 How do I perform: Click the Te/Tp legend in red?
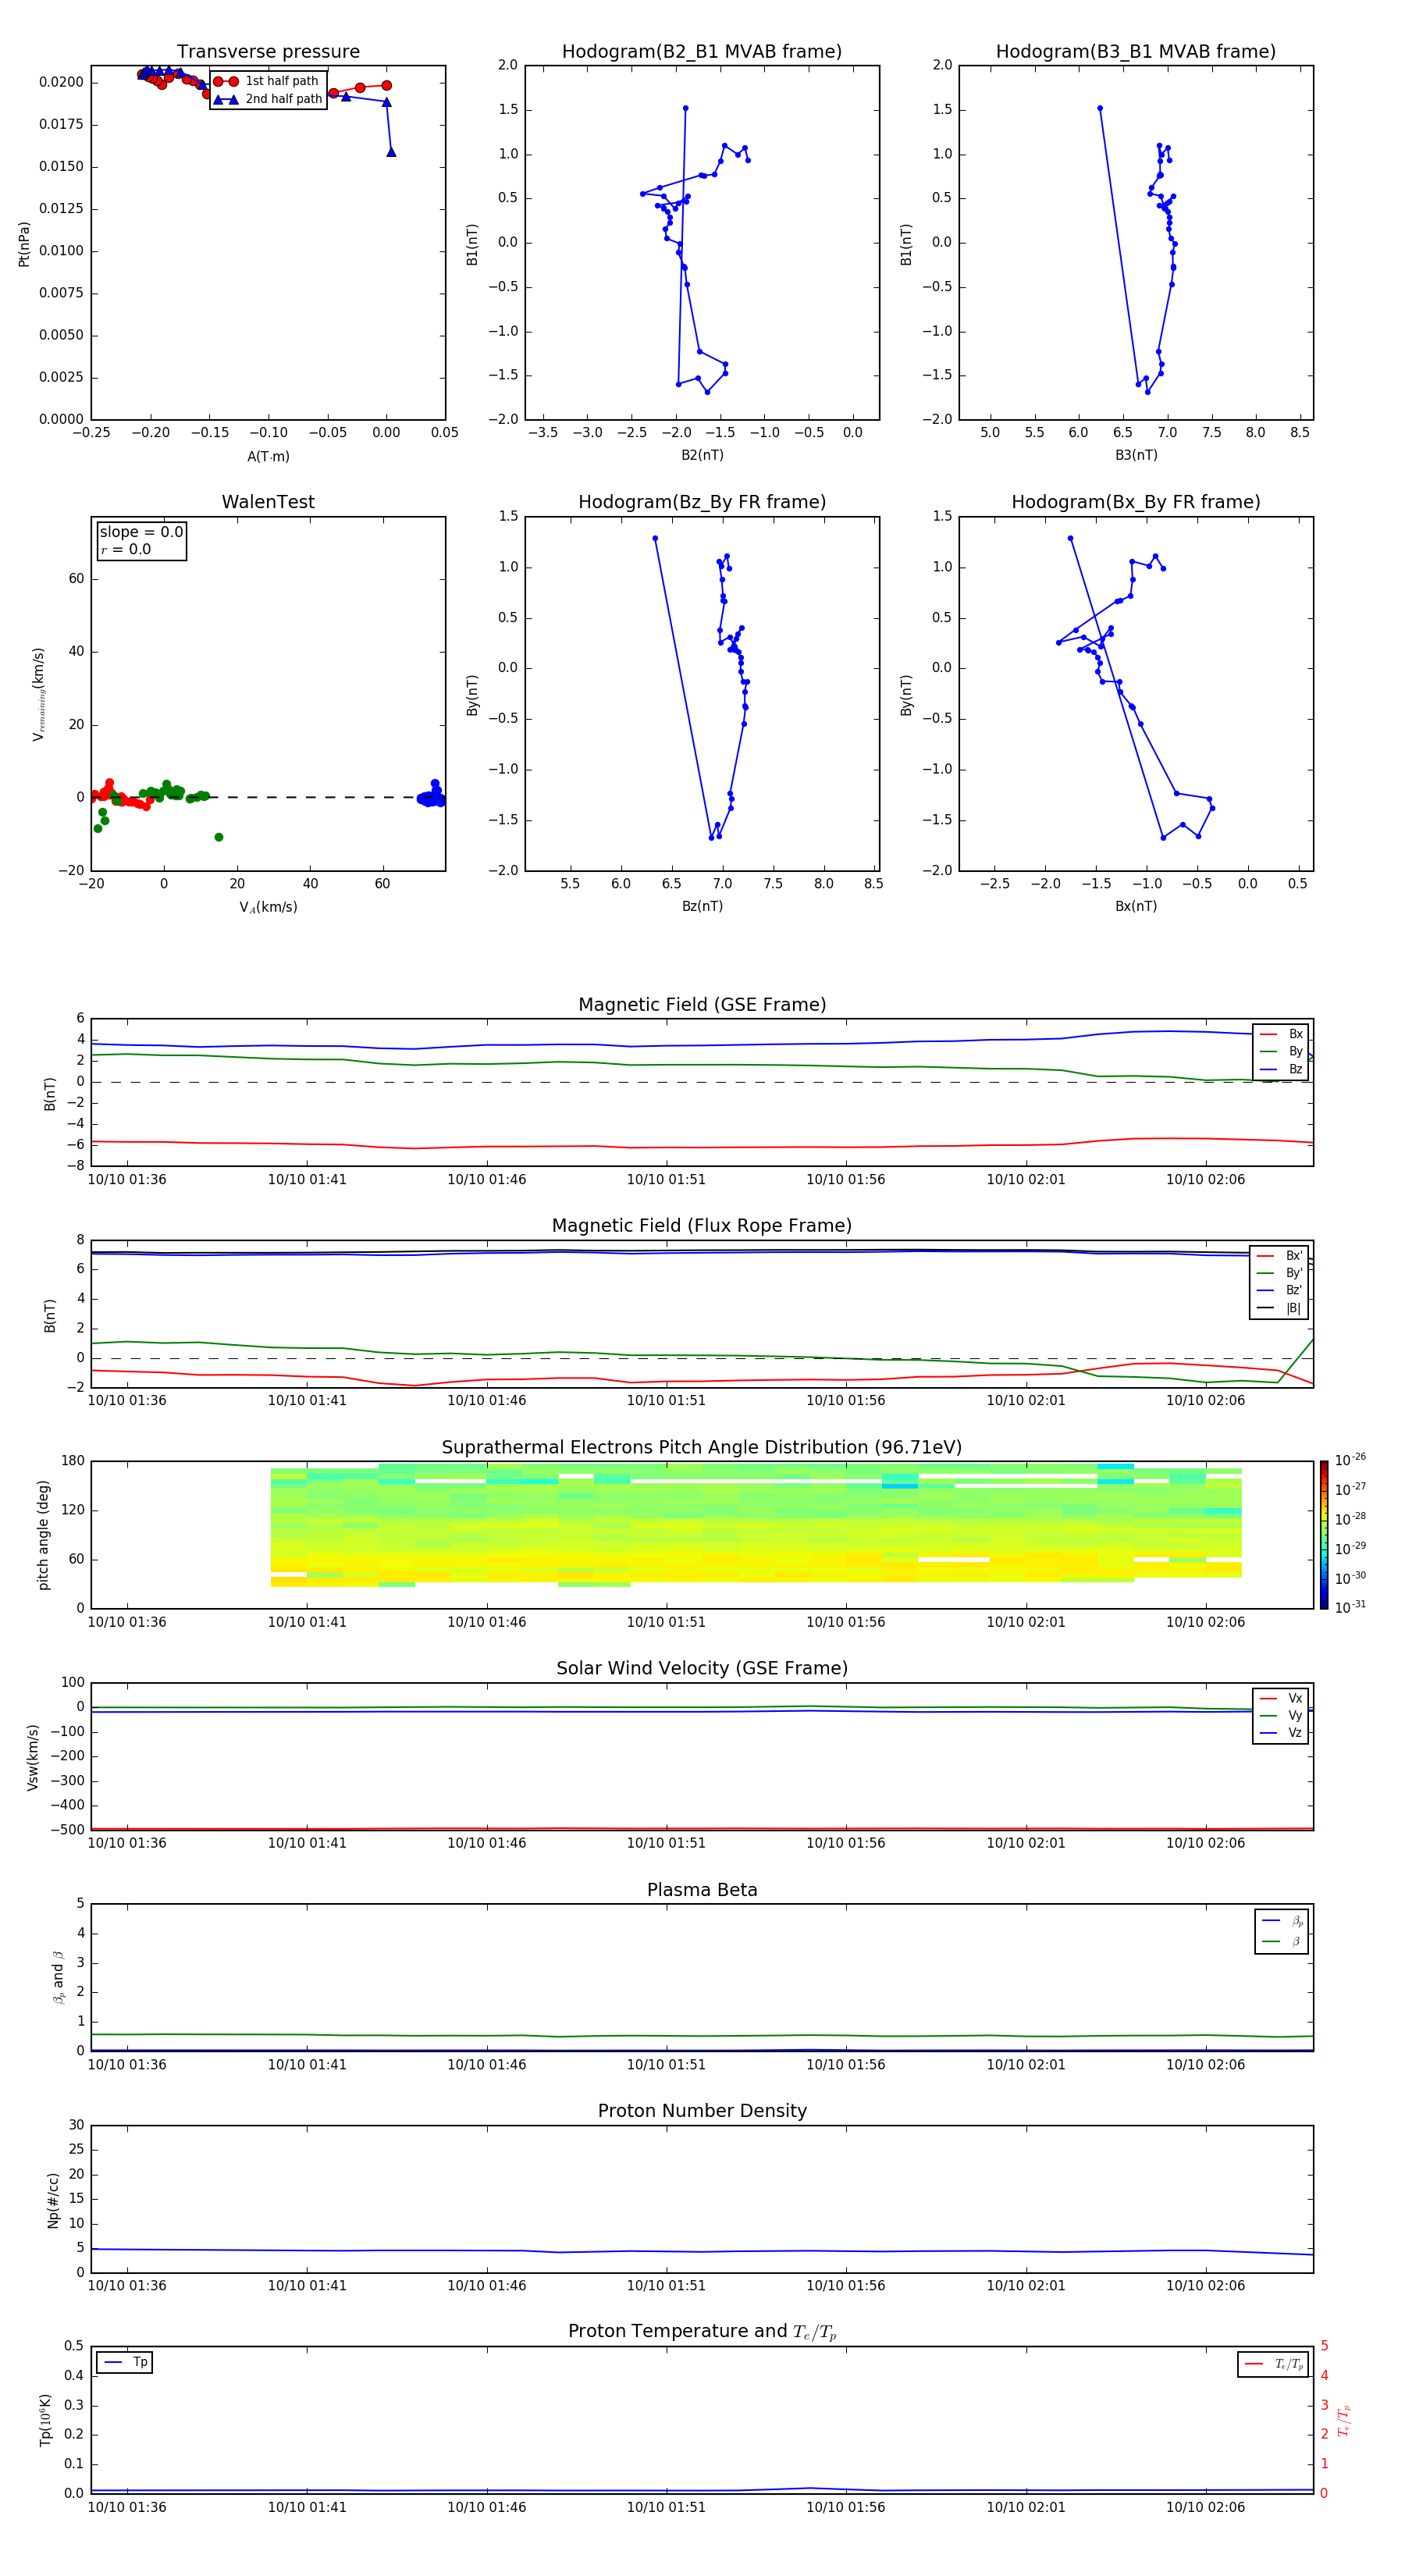point(1273,2364)
